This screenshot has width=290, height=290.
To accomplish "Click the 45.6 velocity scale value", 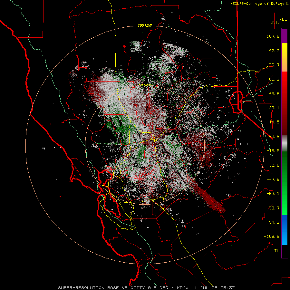I will tap(274, 93).
